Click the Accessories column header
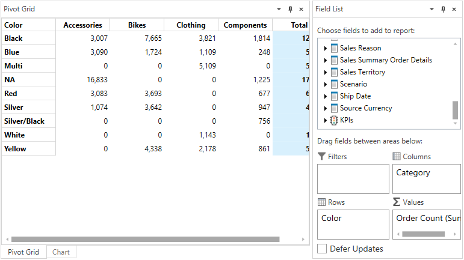Screen dimensions: 464x260 [82, 25]
